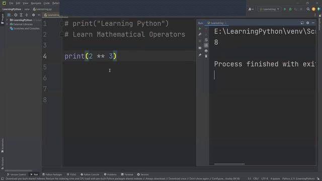
Task: Click console output value 8
Action: [216, 42]
